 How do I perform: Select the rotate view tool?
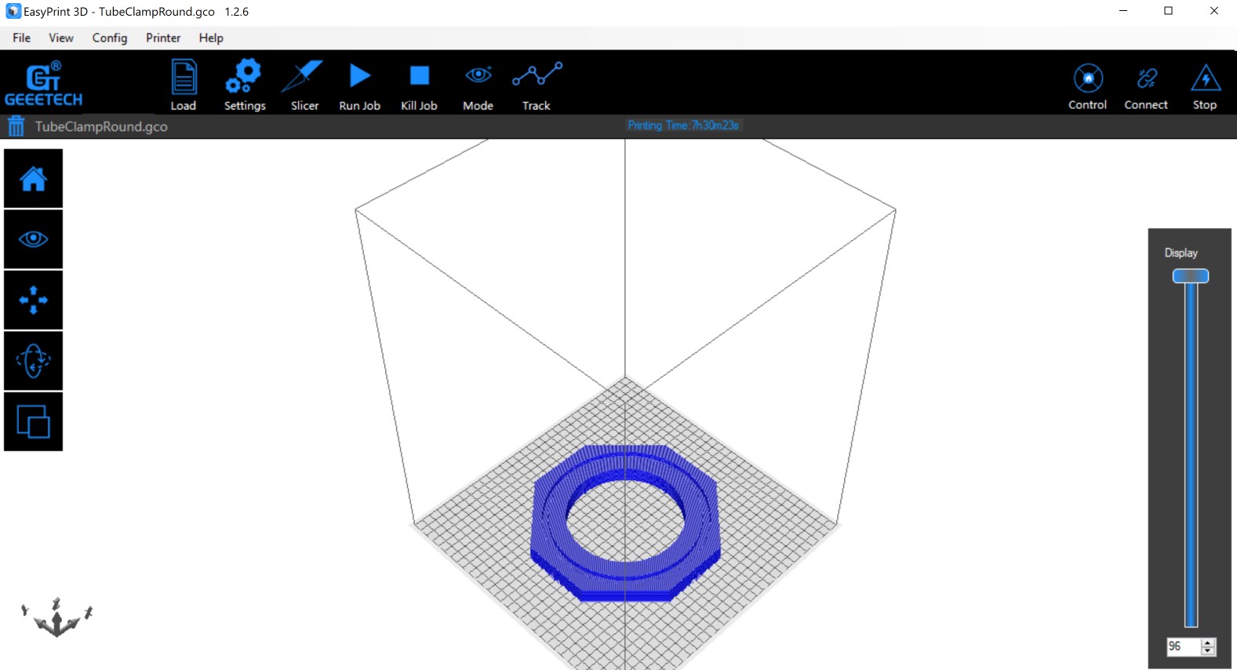pos(33,361)
